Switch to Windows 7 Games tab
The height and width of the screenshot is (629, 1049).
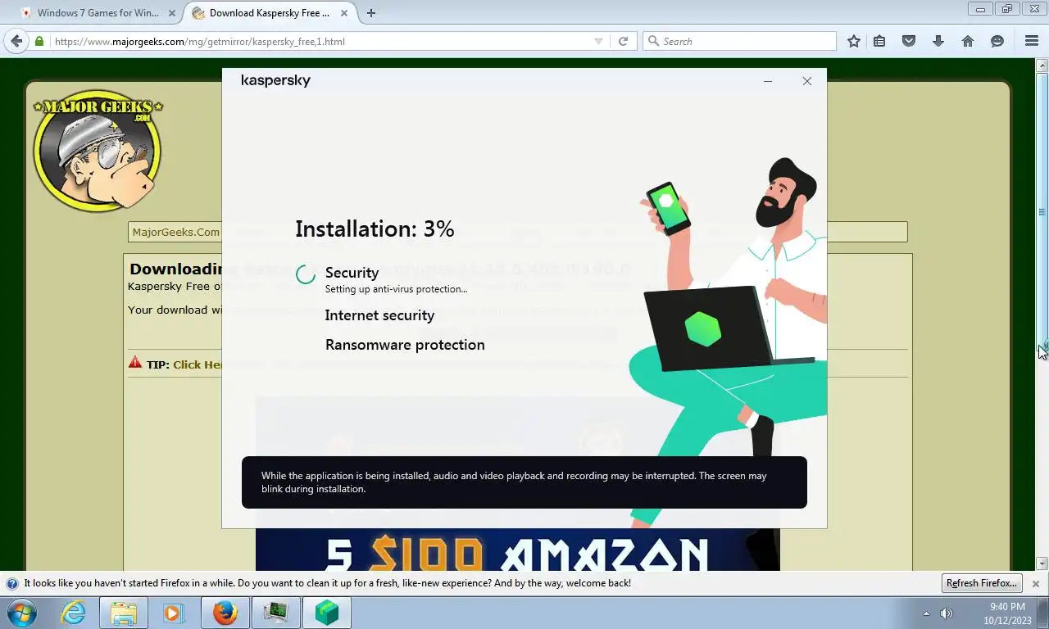(97, 13)
